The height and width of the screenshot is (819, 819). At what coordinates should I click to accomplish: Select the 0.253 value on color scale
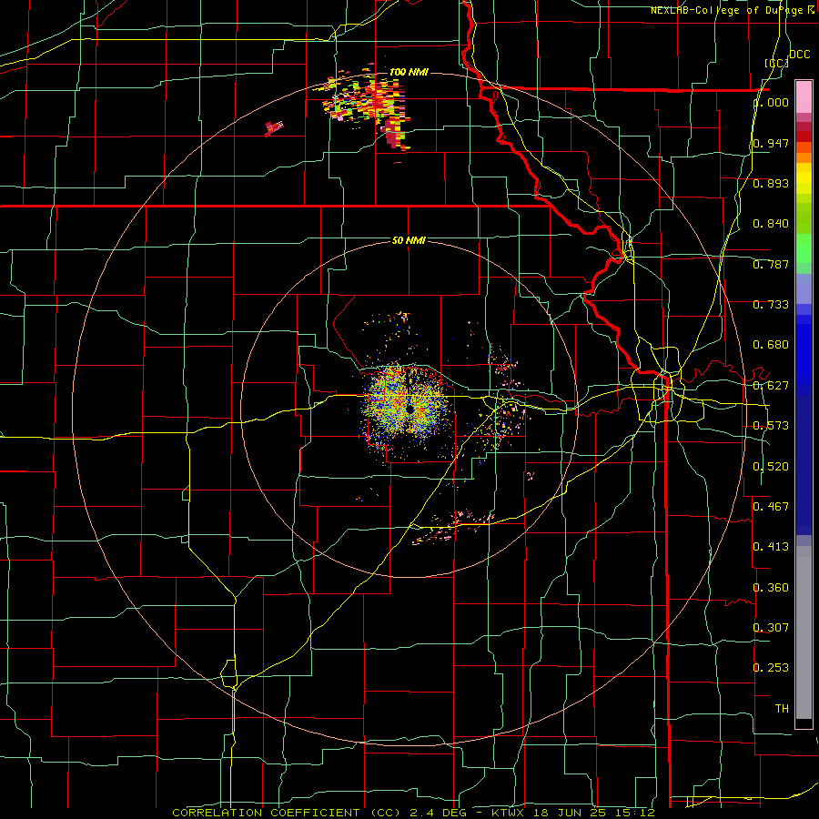click(771, 668)
